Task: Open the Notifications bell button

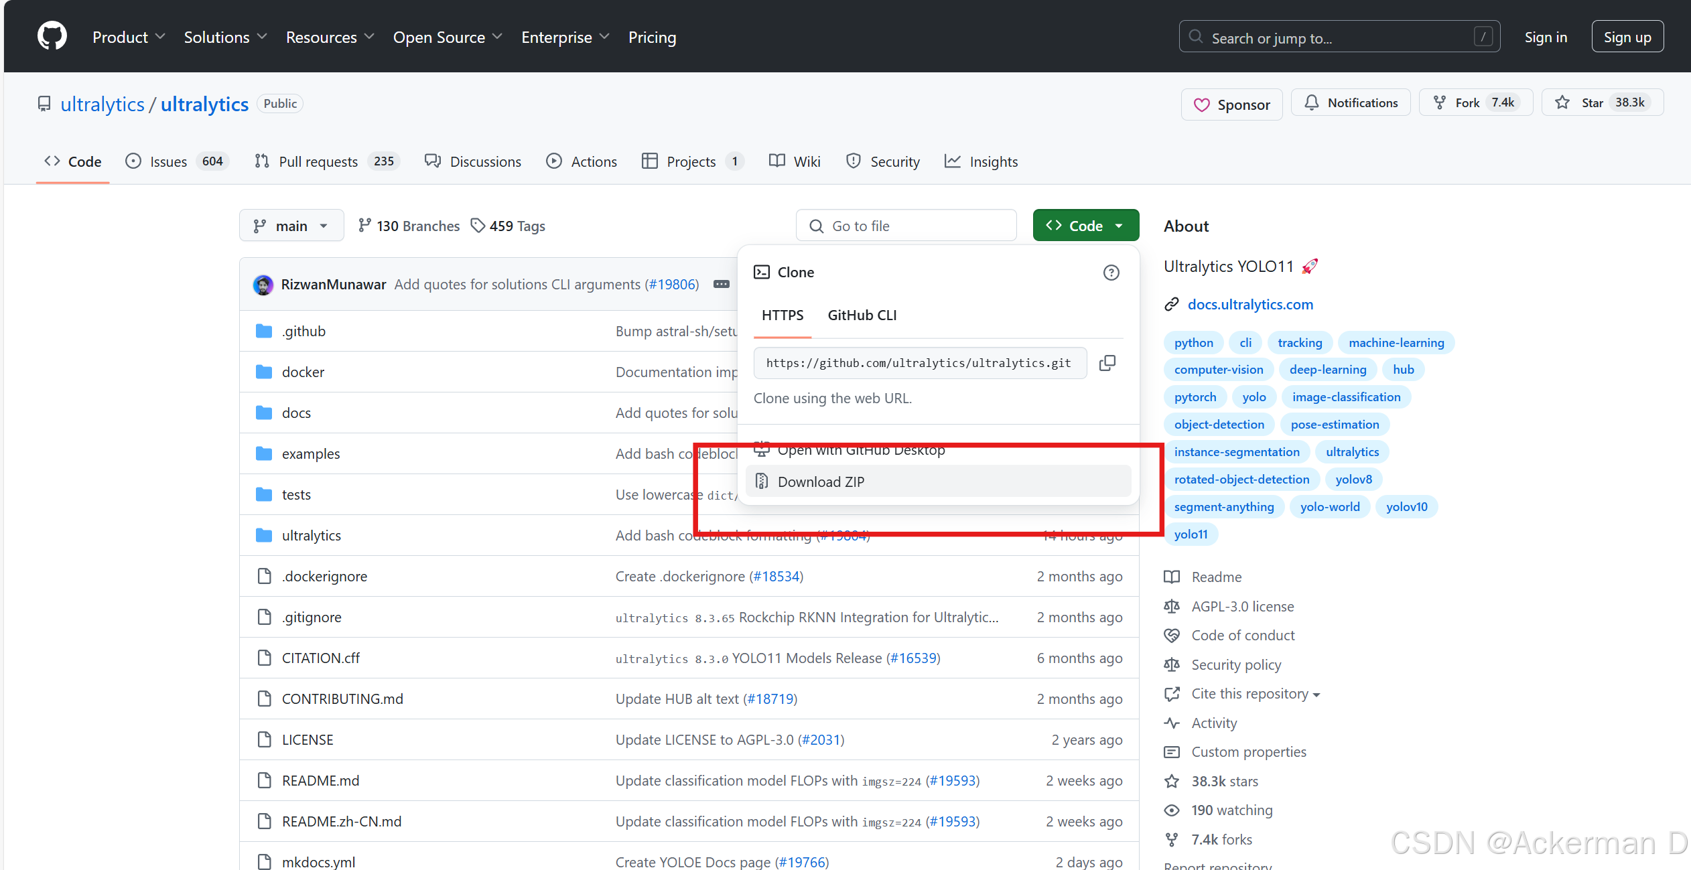Action: (1351, 102)
